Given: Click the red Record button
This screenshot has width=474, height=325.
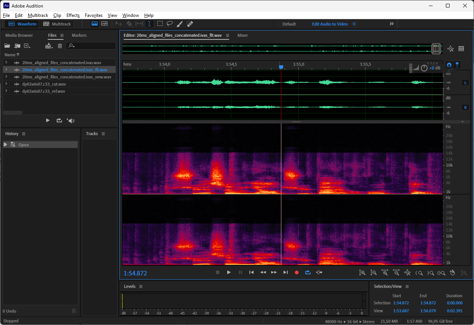Looking at the screenshot, I should [297, 272].
